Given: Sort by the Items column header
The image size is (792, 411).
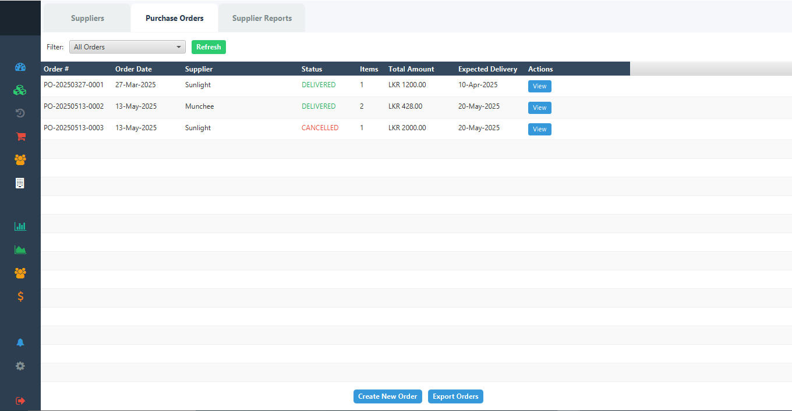Looking at the screenshot, I should (371, 69).
